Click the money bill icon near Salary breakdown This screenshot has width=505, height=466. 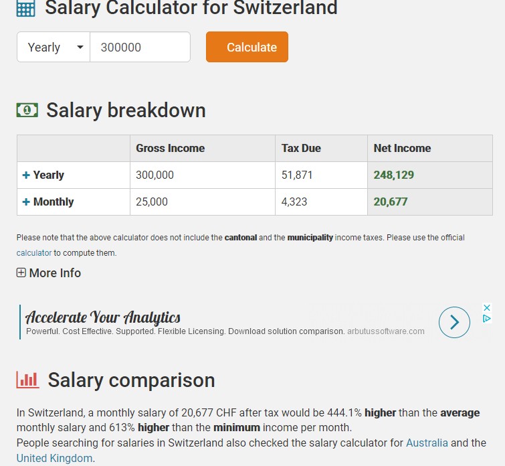[27, 110]
